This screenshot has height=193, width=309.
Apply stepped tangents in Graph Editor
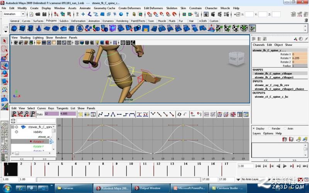(126, 114)
